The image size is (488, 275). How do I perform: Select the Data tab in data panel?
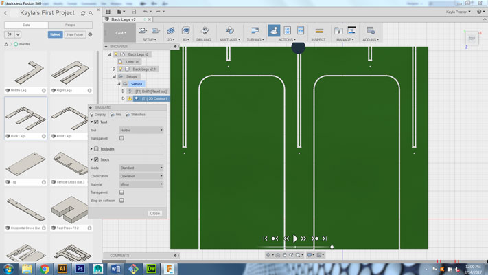pyautogui.click(x=26, y=25)
